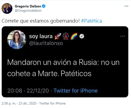Open the embedded tweet text about Rusia
Screen dimensions: 131x108
63,68
